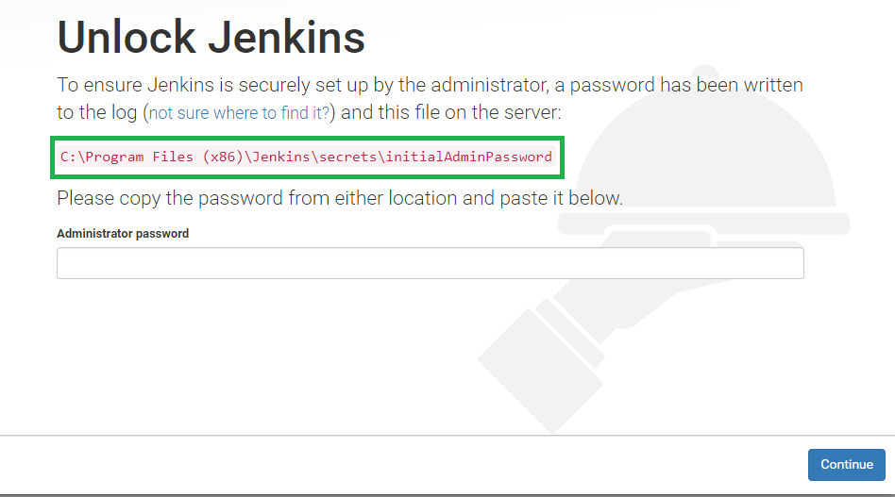
Task: Select the initialAdminPassword file path text
Action: click(307, 157)
